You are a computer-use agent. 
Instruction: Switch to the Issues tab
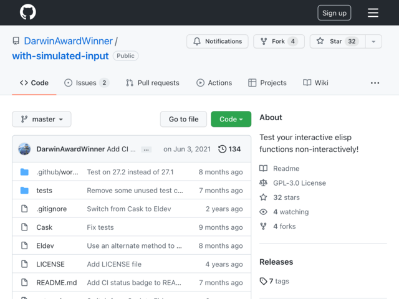click(87, 83)
